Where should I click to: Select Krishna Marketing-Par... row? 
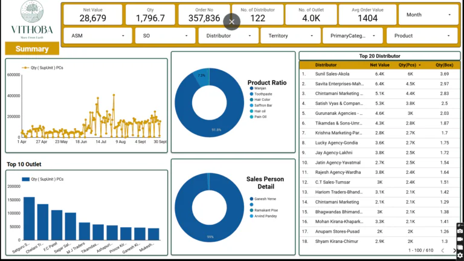pyautogui.click(x=379, y=133)
